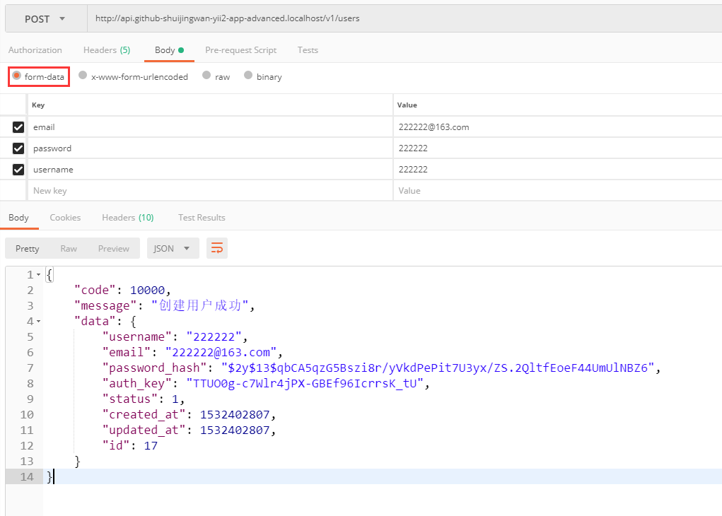Collapse the root JSON object on line 1
The width and height of the screenshot is (722, 516).
click(x=38, y=275)
